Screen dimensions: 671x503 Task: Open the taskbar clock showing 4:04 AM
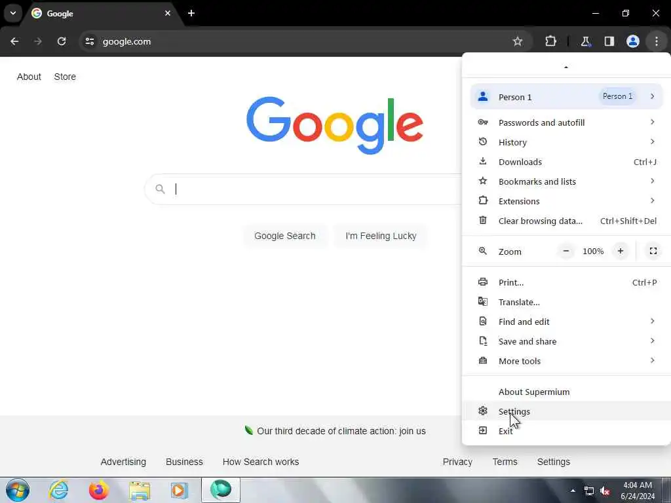pos(638,491)
